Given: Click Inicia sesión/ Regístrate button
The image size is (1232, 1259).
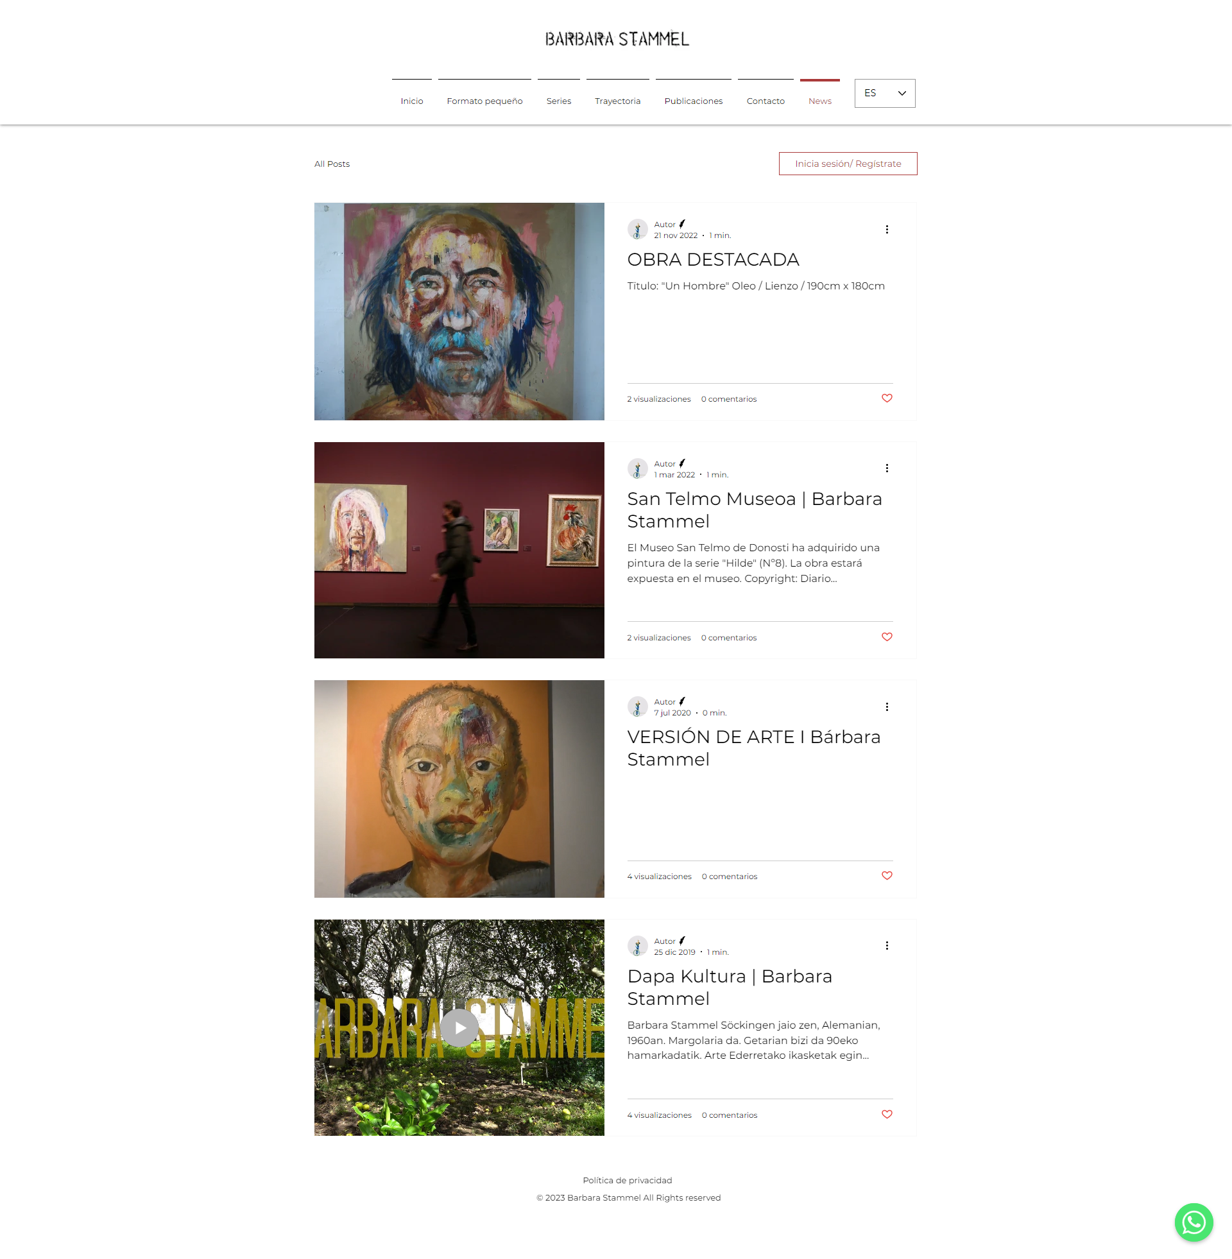Looking at the screenshot, I should tap(848, 164).
